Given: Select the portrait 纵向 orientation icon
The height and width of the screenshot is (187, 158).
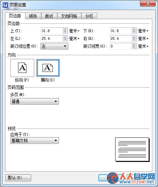Looking at the screenshot, I should [x=22, y=68].
